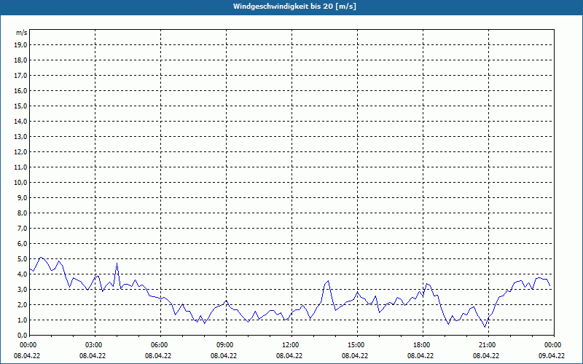This screenshot has width=583, height=364.
Task: Click the 19,0 y-axis label
Action: [x=20, y=45]
